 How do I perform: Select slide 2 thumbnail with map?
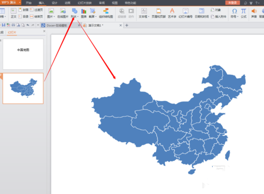(23, 88)
